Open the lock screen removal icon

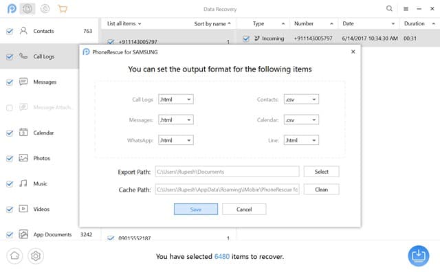(45, 9)
